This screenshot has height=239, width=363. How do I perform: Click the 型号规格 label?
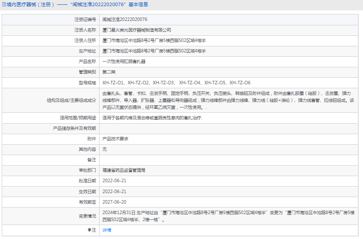click(87, 83)
